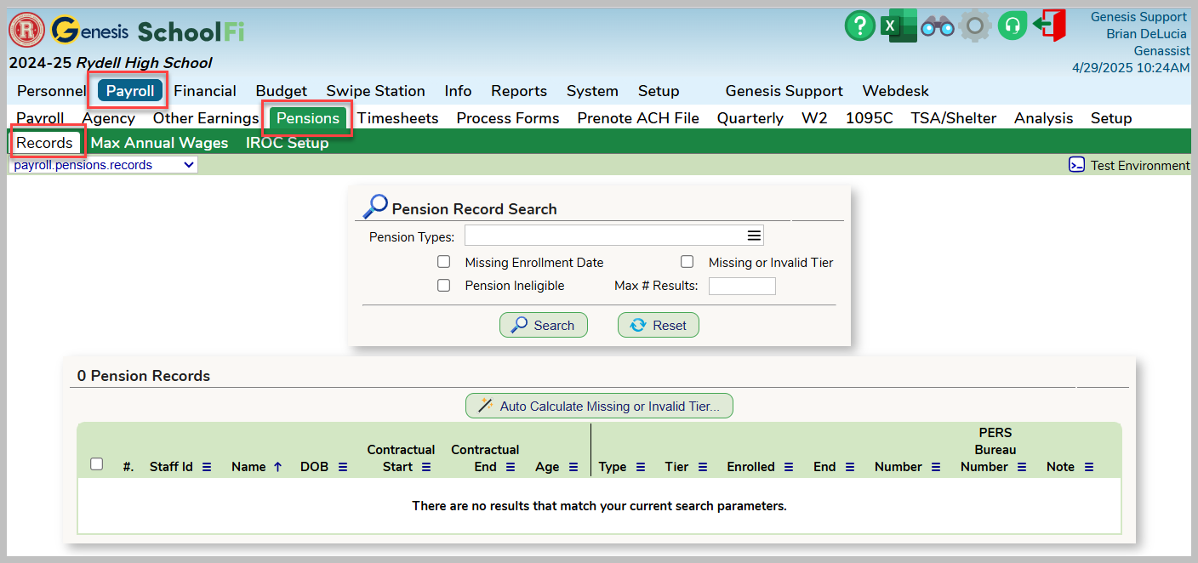Screen dimensions: 1198x563
Task: Open the payroll.pensions.records page dropdown
Action: click(103, 165)
